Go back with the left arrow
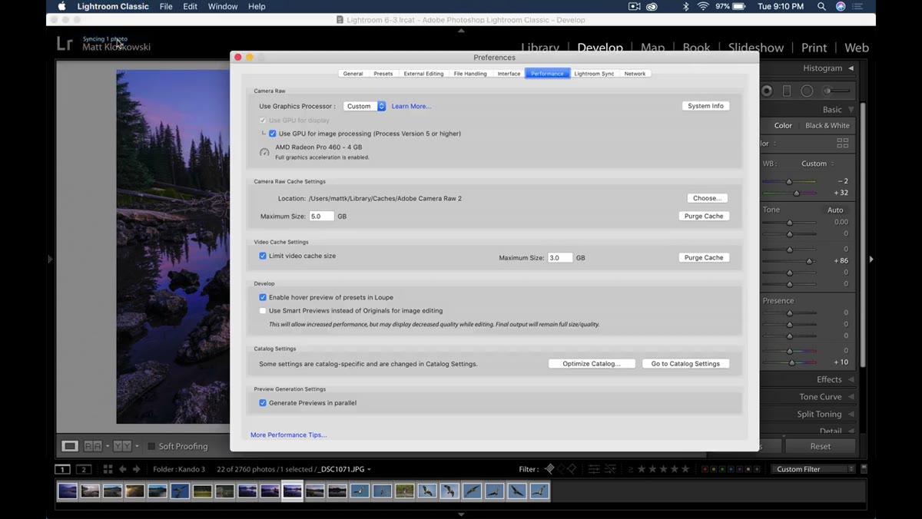 tap(123, 469)
